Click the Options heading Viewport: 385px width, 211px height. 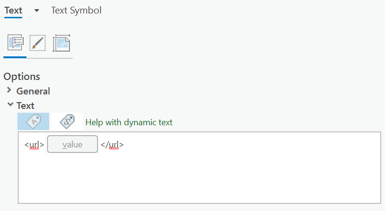tap(22, 77)
